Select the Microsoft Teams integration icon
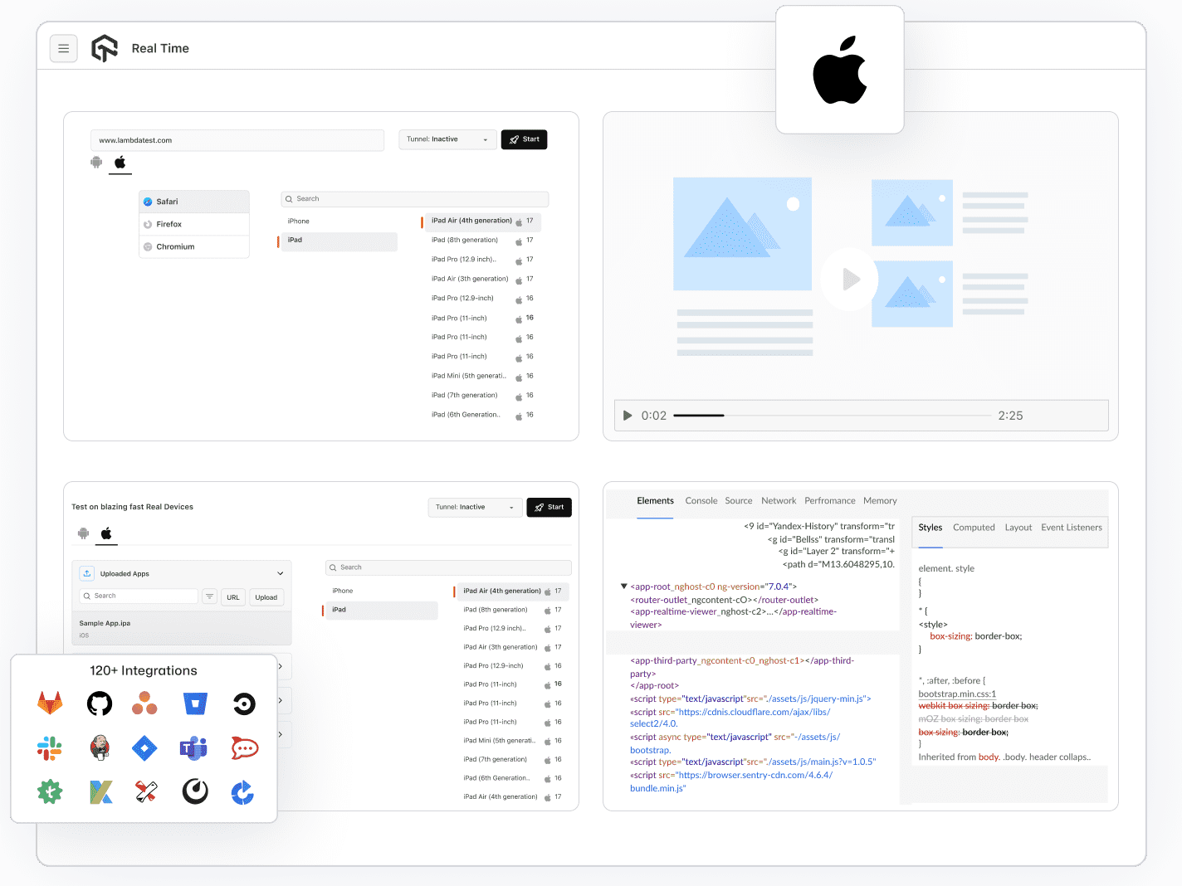Image resolution: width=1182 pixels, height=886 pixels. tap(193, 747)
